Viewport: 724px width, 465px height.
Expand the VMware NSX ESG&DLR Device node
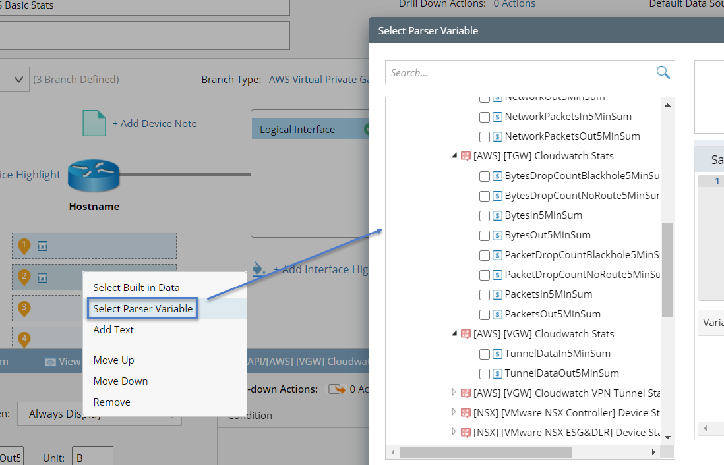[454, 432]
